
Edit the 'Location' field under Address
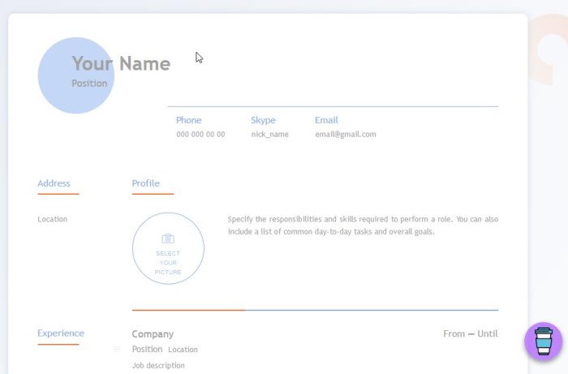[53, 219]
